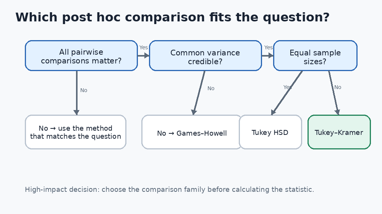Click the 'All pairwise comparisons matter?' box
This screenshot has width=382, height=214.
click(x=81, y=55)
